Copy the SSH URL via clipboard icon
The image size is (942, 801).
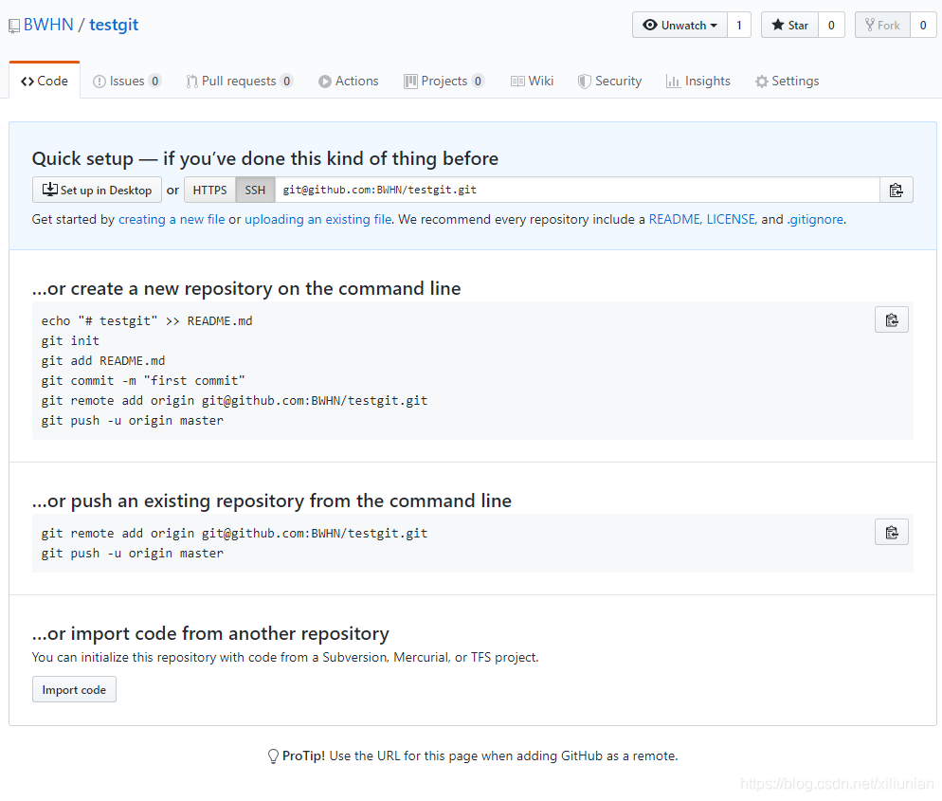coord(896,190)
